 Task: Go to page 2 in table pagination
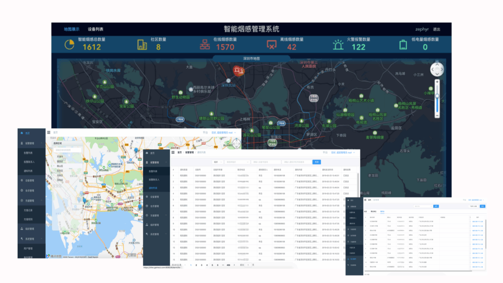click(x=196, y=265)
